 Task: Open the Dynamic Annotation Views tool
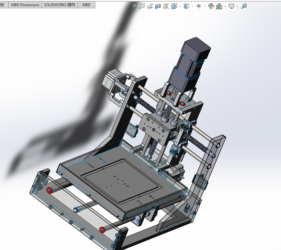[x=166, y=6]
